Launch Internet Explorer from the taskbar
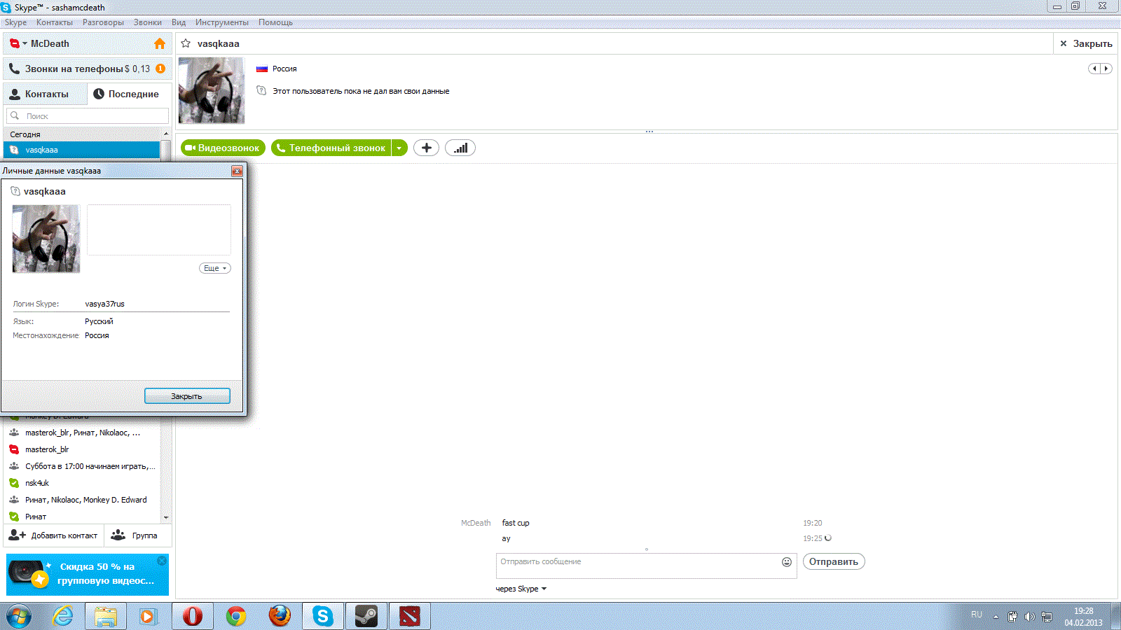1121x630 pixels. (64, 616)
